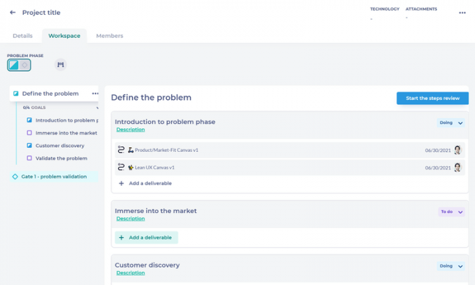Click the Introduction to problem phase status icon
This screenshot has width=475, height=285.
pyautogui.click(x=29, y=120)
